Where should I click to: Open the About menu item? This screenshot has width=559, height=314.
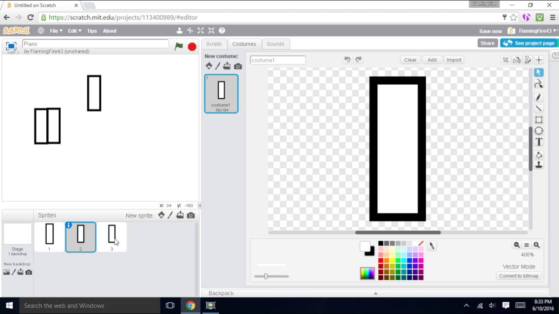click(x=110, y=31)
